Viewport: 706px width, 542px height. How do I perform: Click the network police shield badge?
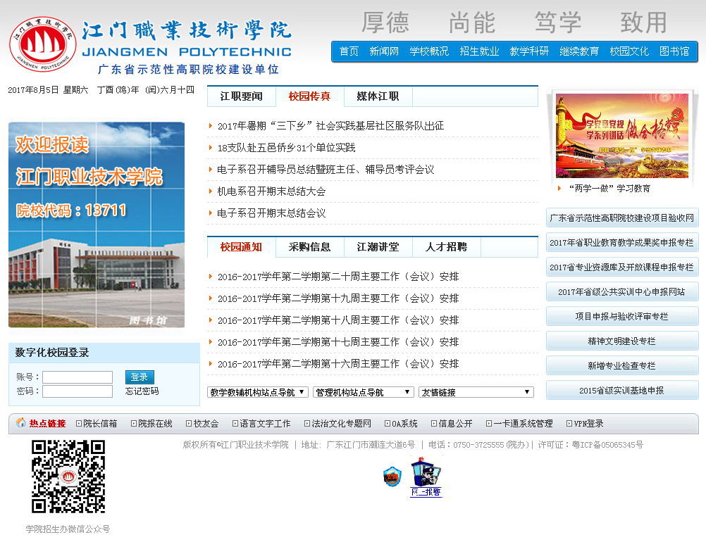(392, 477)
